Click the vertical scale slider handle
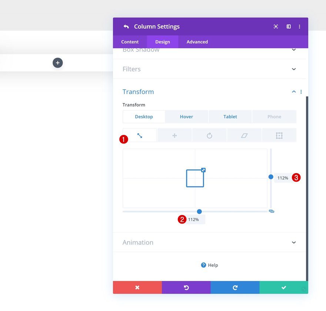The width and height of the screenshot is (326, 311). (x=271, y=177)
